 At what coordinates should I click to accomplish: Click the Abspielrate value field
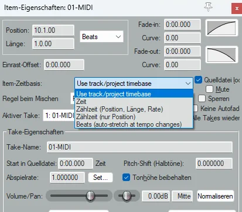[67, 178]
